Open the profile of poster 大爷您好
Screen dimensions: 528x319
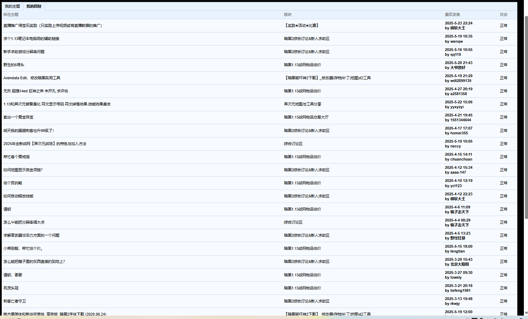458,68
